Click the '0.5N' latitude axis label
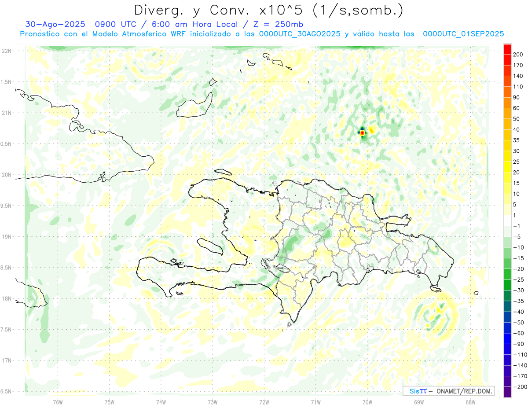This screenshot has height=408, width=528. pos(6,144)
